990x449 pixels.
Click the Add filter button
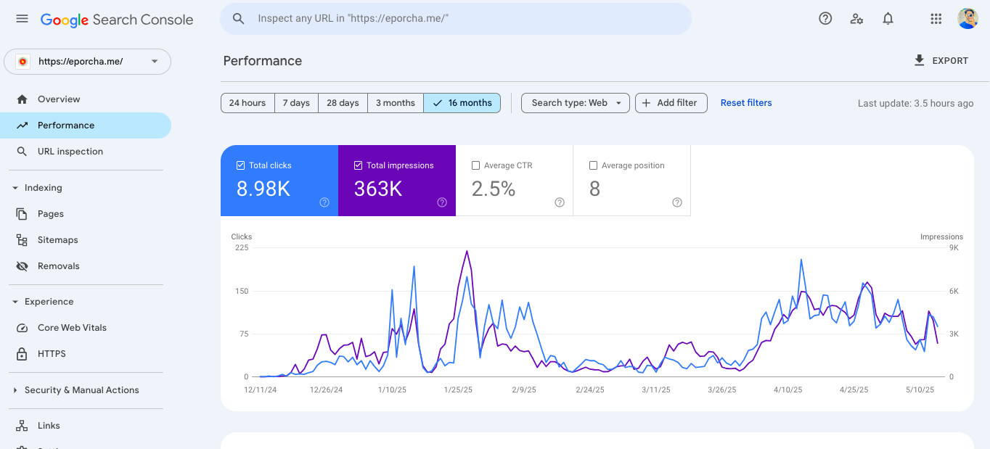[671, 103]
